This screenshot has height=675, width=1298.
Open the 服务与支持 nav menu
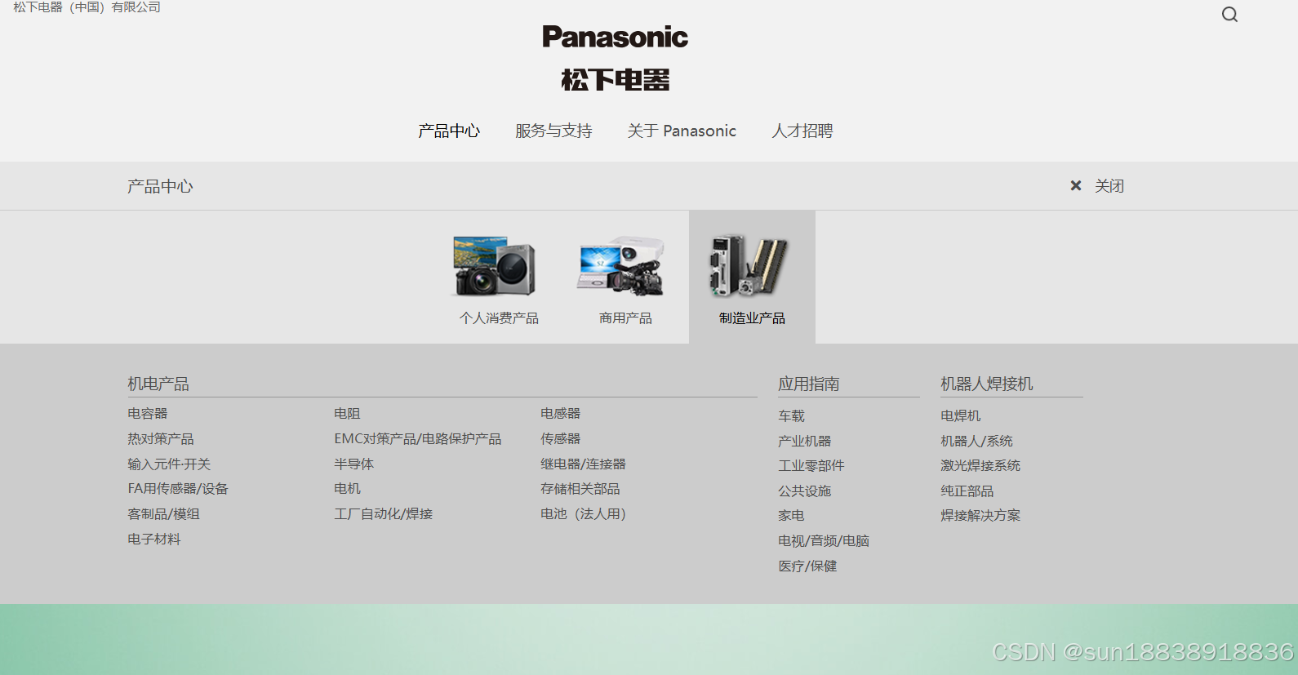click(x=553, y=131)
